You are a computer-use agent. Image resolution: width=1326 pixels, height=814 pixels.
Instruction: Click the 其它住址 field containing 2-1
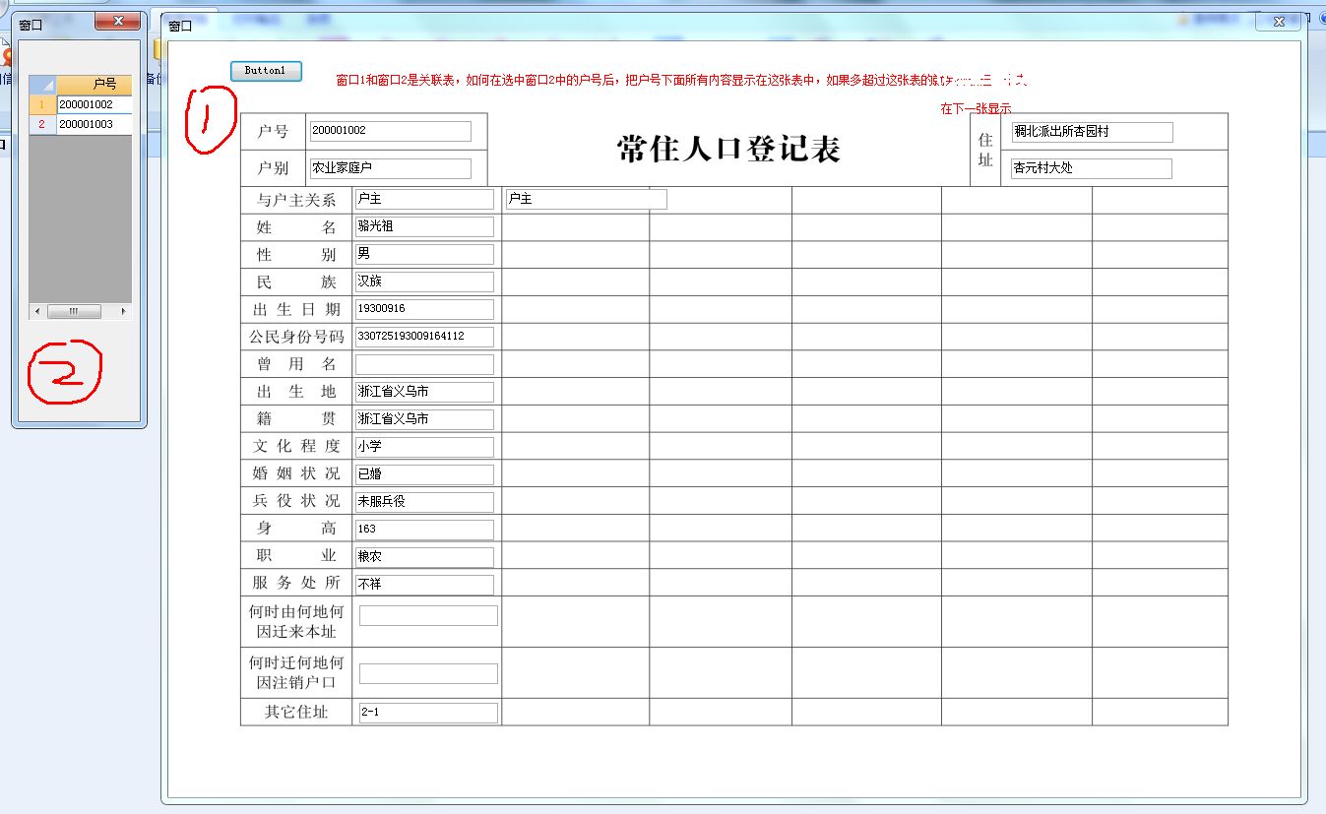click(x=428, y=713)
